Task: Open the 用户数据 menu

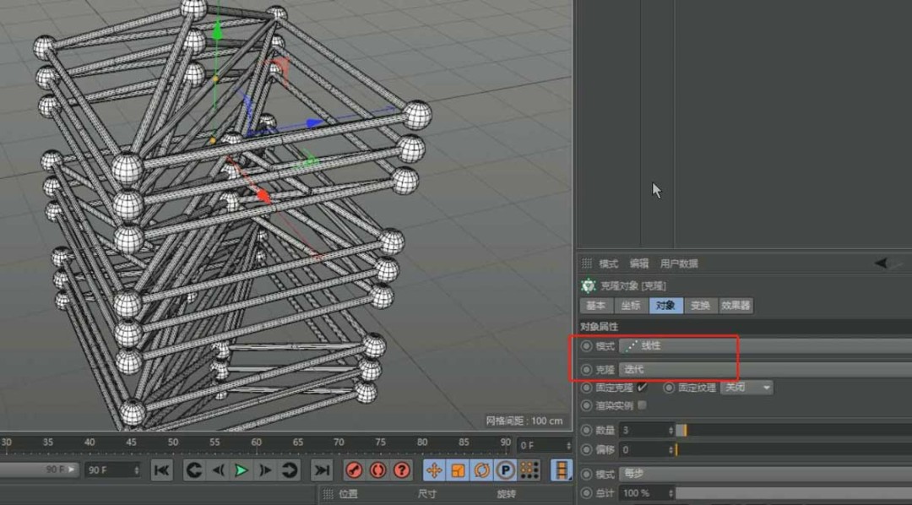Action: [x=679, y=263]
